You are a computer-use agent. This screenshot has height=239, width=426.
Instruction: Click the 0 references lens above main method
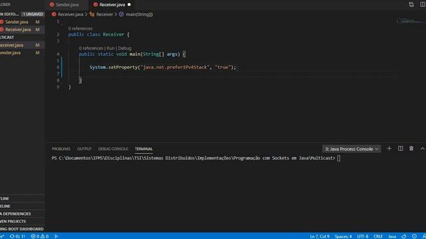pyautogui.click(x=91, y=48)
